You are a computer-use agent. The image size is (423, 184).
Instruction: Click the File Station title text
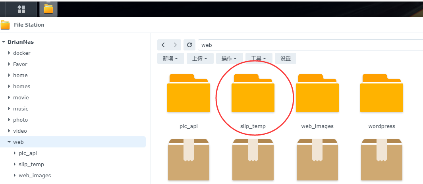[x=29, y=25]
